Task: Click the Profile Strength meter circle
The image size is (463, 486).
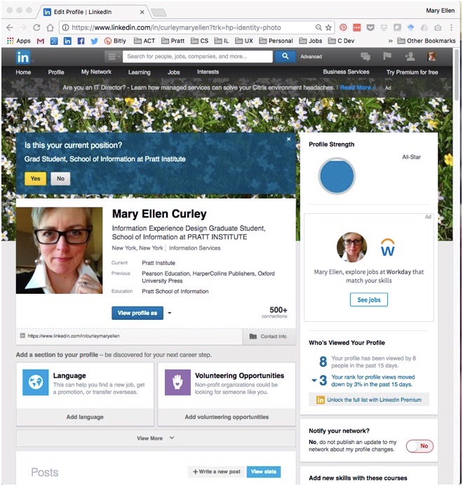Action: coord(337,176)
